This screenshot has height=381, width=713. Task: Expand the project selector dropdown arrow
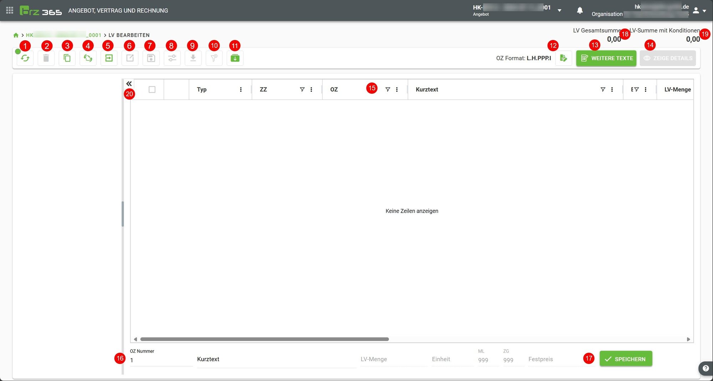[559, 10]
